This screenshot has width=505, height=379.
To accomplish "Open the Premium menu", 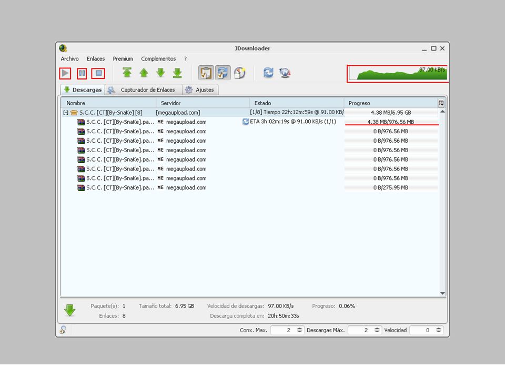I will click(123, 58).
